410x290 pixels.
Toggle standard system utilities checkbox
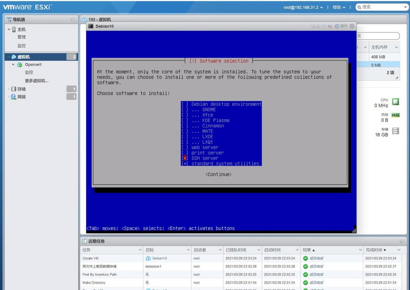tap(185, 164)
